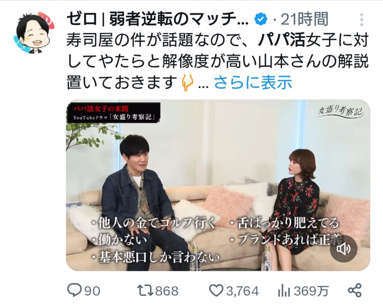
Task: Tap the 90 reply count number
Action: (x=92, y=291)
